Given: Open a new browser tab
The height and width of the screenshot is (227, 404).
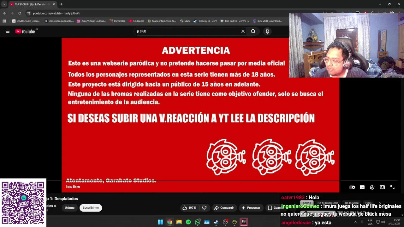Looking at the screenshot, I should [x=61, y=4].
